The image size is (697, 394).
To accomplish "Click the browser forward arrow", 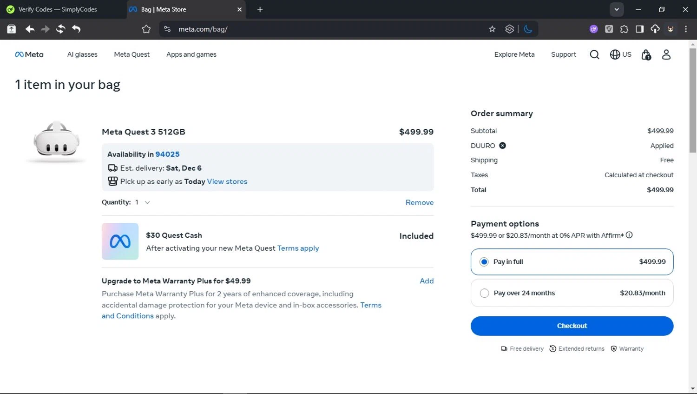I will pyautogui.click(x=45, y=29).
